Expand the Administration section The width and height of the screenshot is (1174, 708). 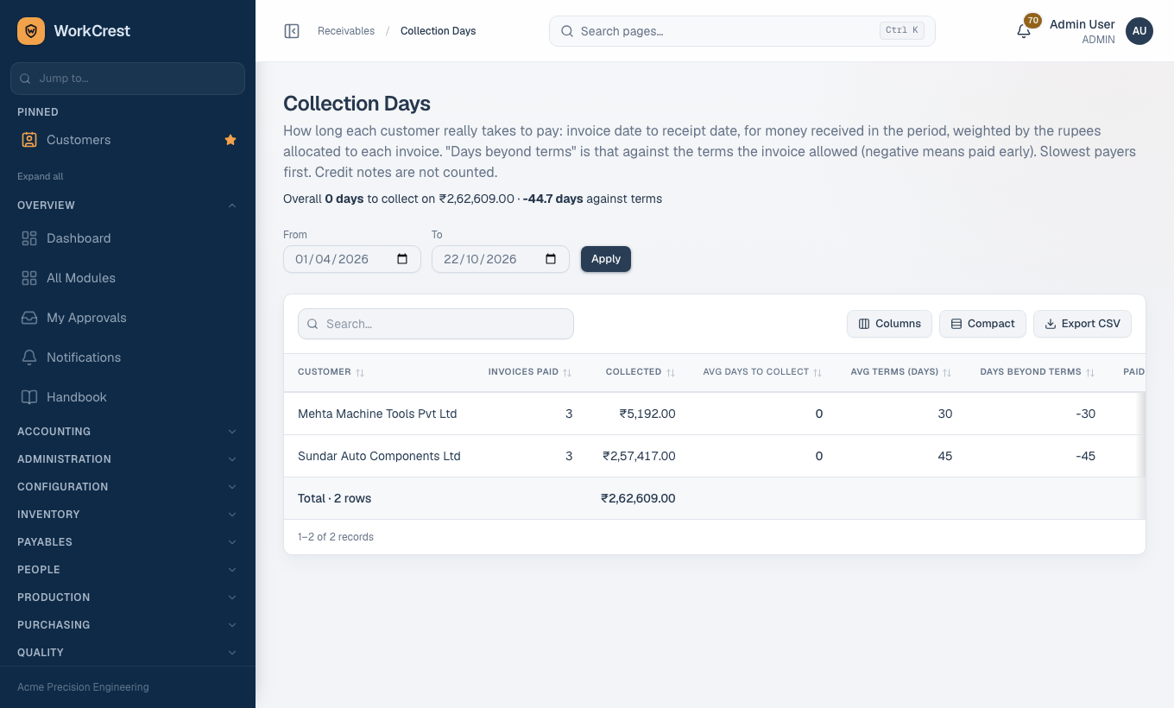128,459
